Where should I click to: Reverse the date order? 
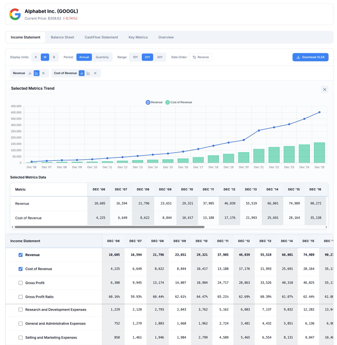coord(201,57)
